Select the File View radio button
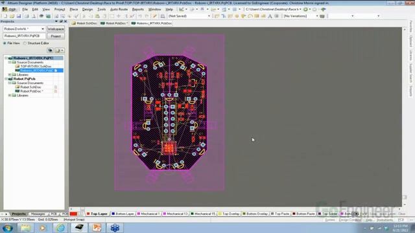This screenshot has width=415, height=233. click(5, 43)
